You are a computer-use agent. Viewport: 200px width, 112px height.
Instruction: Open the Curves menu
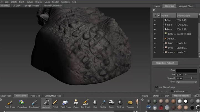click(30, 2)
